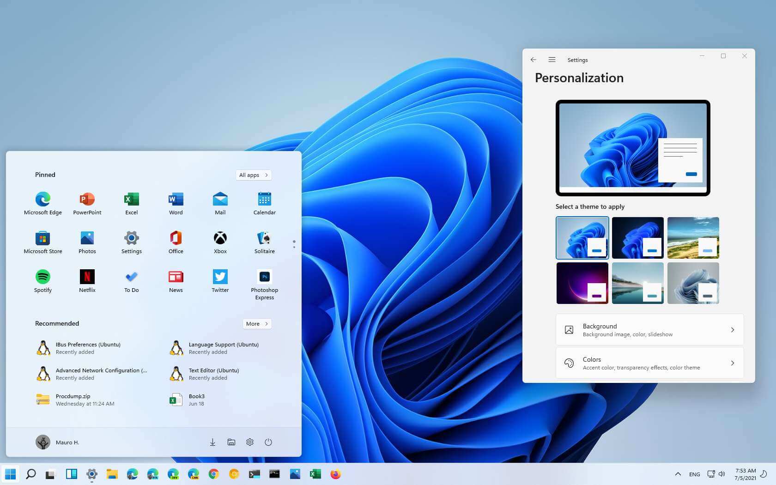Expand the All apps list
The image size is (776, 485).
[253, 175]
